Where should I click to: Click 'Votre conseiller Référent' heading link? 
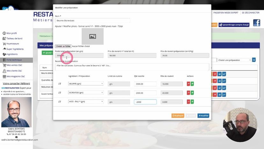coord(16,83)
